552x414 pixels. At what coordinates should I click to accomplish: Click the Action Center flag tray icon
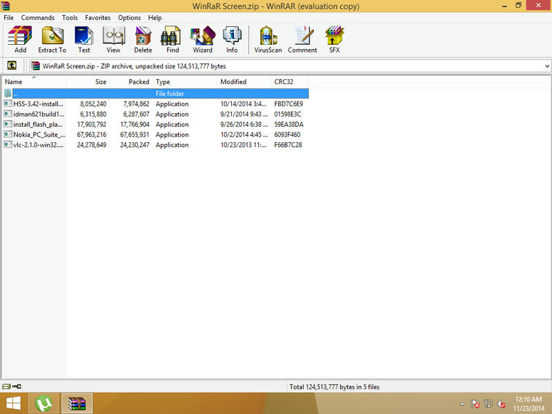[x=475, y=404]
